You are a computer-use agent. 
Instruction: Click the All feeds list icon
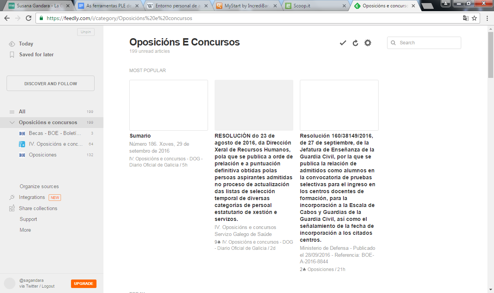click(12, 112)
